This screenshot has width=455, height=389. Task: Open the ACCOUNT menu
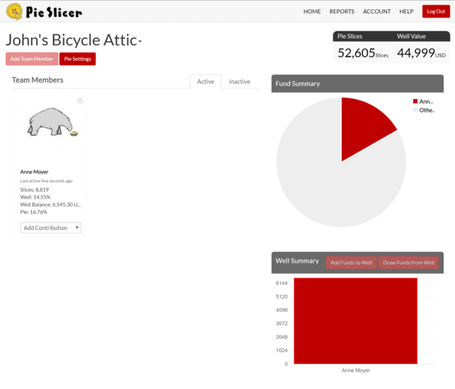click(376, 11)
